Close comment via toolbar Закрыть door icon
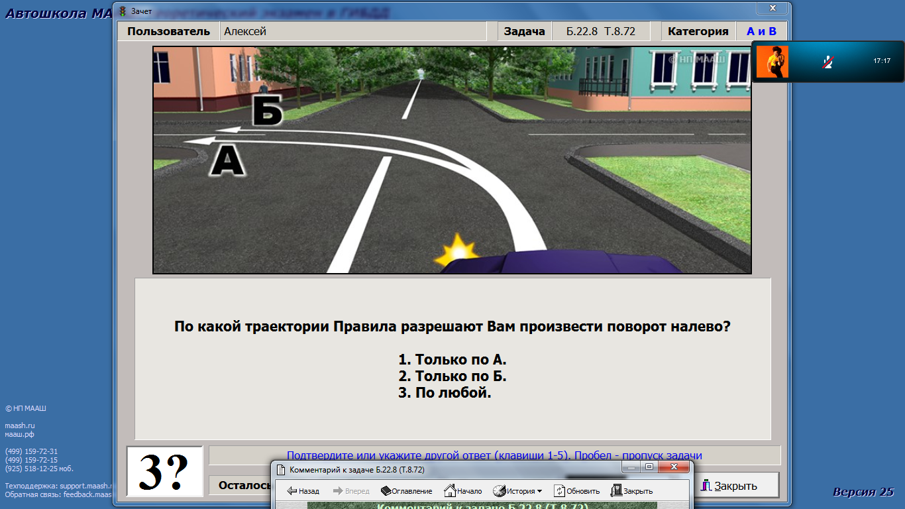Viewport: 905px width, 509px height. (632, 491)
